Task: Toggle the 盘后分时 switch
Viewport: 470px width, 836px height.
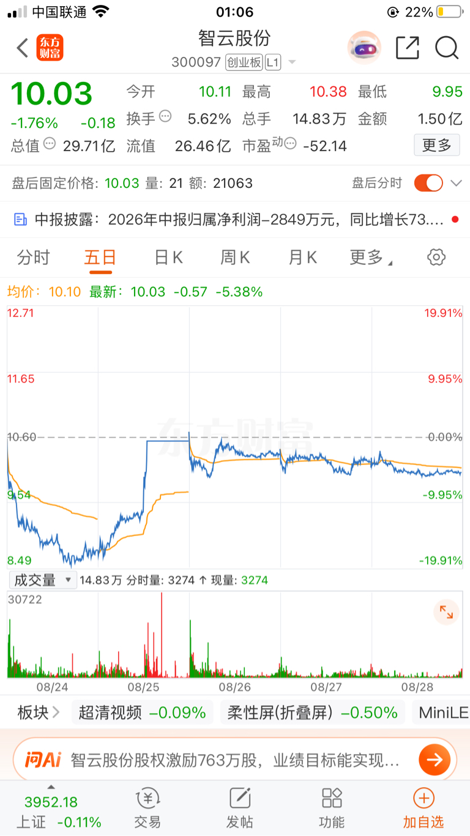Action: tap(428, 183)
